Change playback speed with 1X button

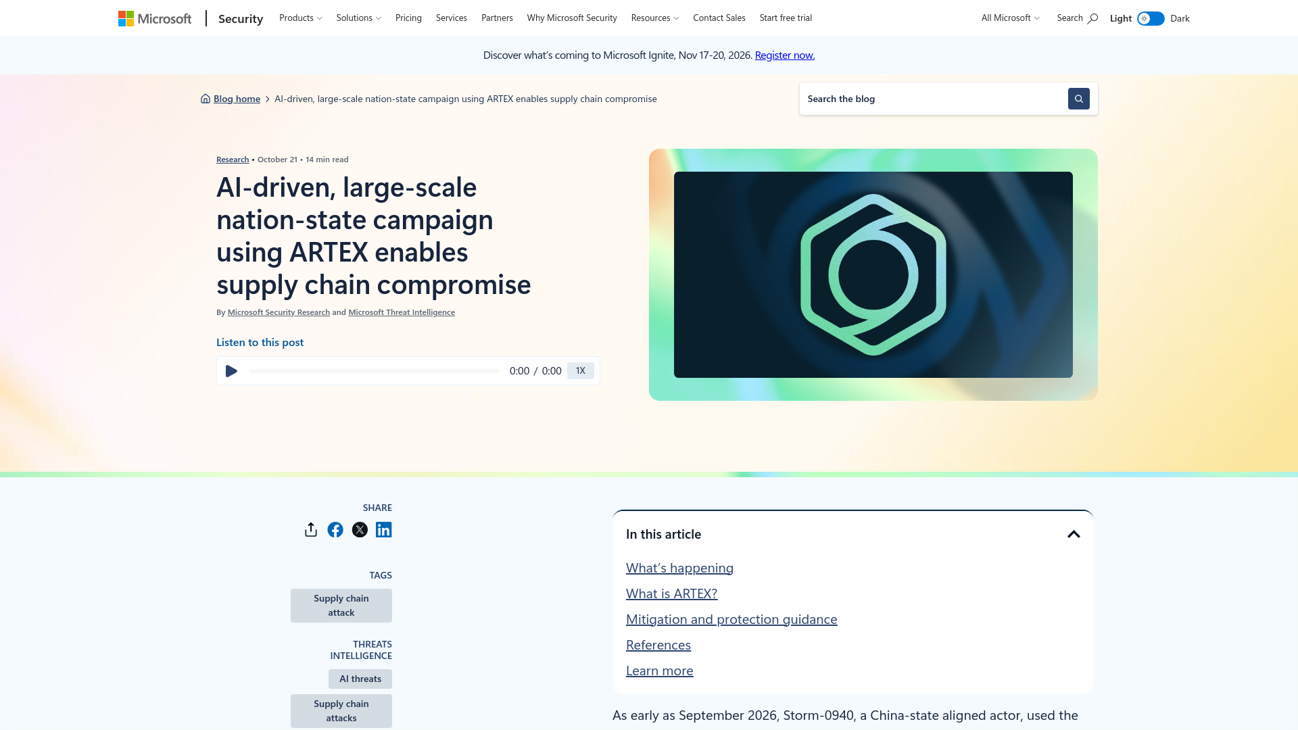coord(581,371)
